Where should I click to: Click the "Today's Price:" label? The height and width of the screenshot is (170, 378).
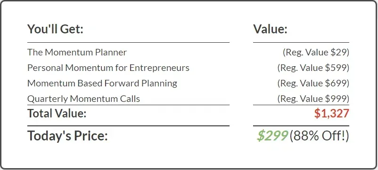tap(67, 136)
